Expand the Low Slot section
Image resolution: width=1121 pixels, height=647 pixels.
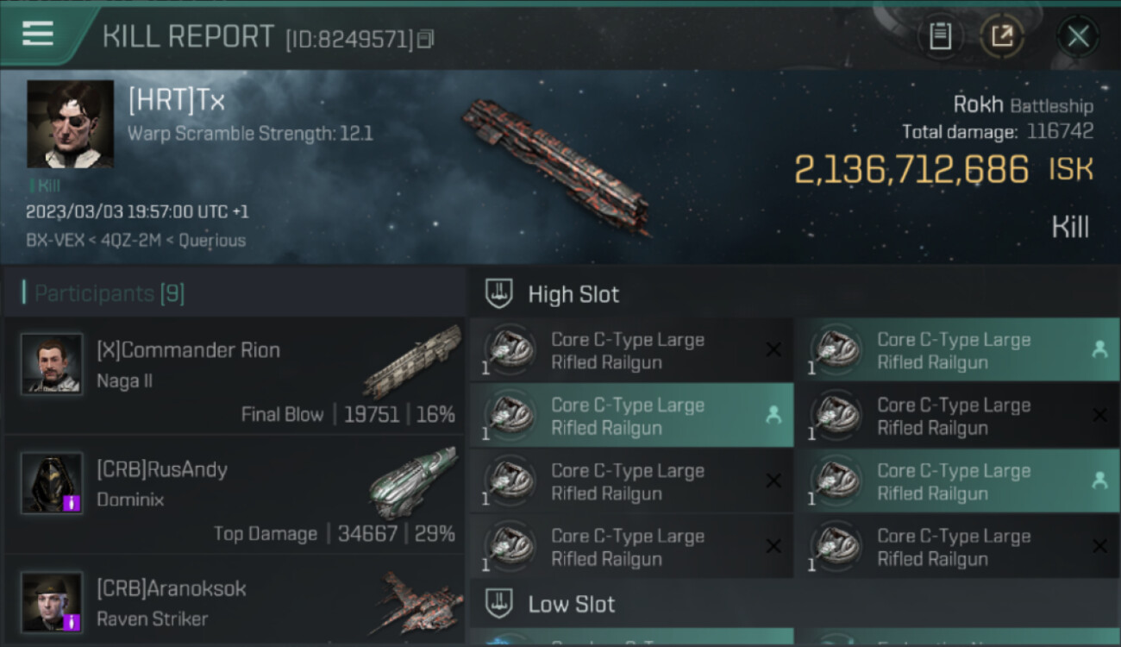click(572, 604)
